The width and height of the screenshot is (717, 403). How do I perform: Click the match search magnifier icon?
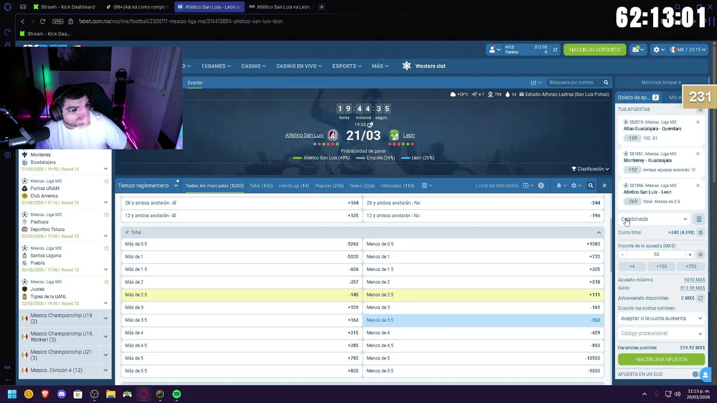[606, 82]
